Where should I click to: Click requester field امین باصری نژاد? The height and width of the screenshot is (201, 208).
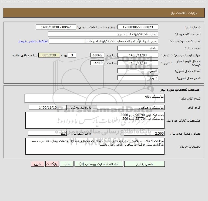point(103,41)
